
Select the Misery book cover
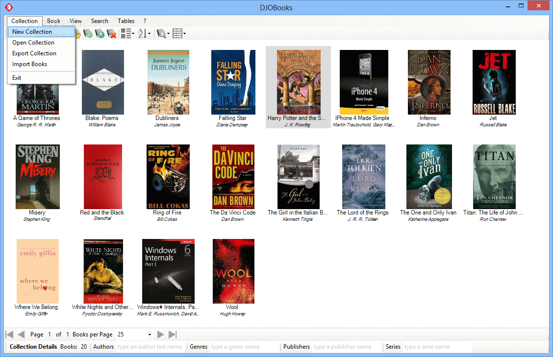(x=38, y=177)
